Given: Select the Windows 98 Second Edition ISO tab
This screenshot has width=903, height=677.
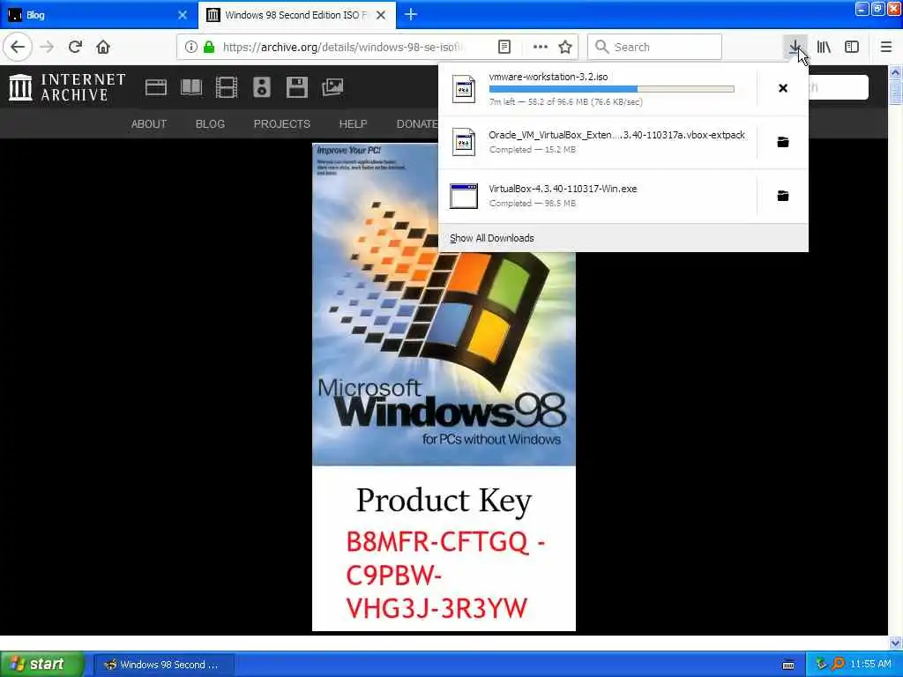Looking at the screenshot, I should point(296,15).
